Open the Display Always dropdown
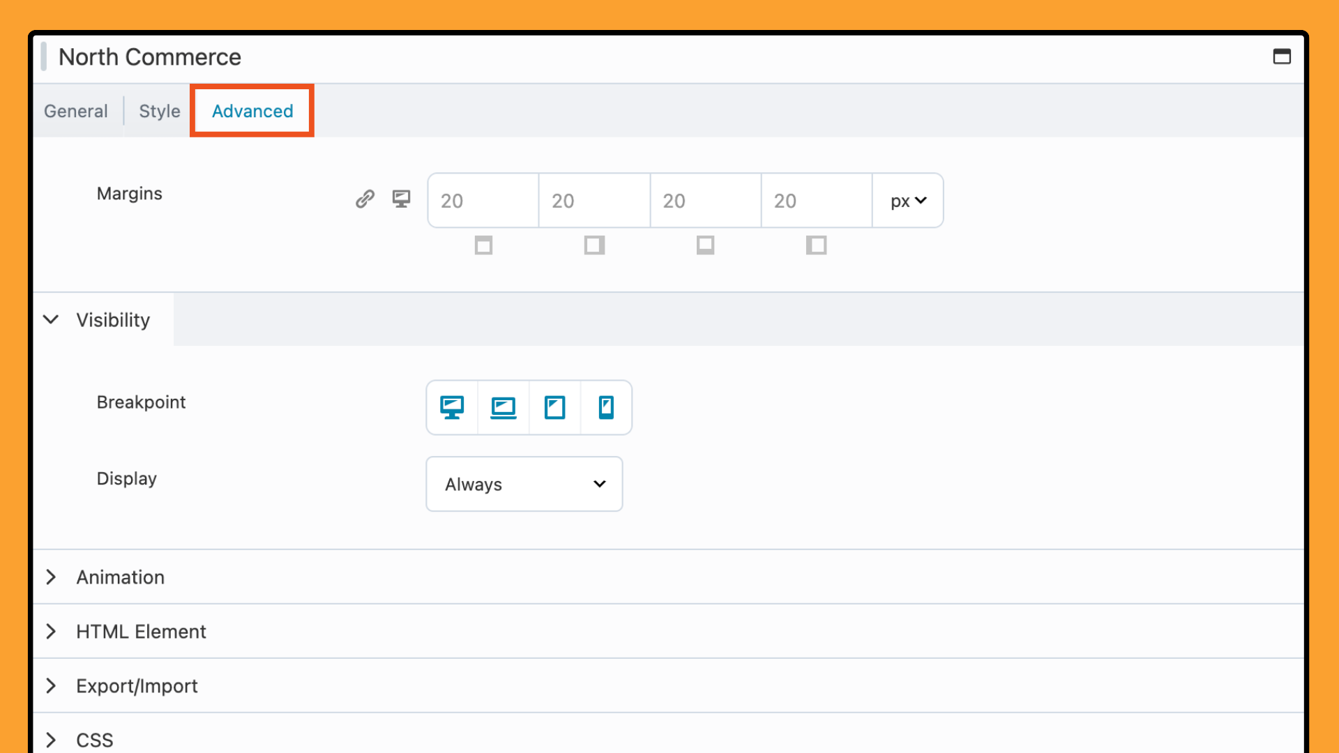The image size is (1339, 753). (x=524, y=484)
